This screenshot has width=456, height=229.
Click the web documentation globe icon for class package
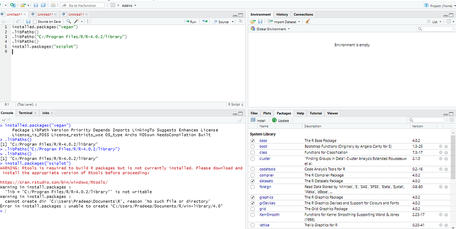[441, 152]
